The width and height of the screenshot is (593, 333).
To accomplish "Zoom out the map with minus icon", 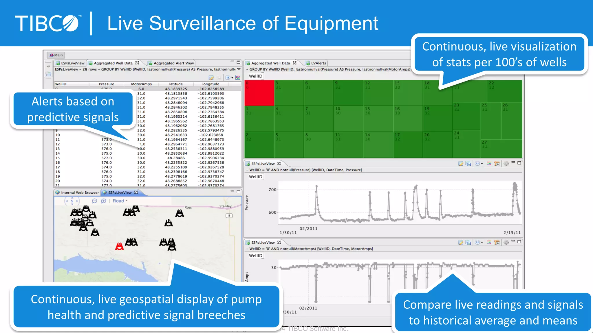I will (x=94, y=201).
